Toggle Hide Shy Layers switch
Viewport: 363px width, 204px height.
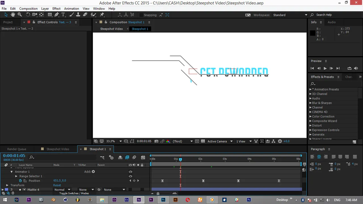coord(120,157)
